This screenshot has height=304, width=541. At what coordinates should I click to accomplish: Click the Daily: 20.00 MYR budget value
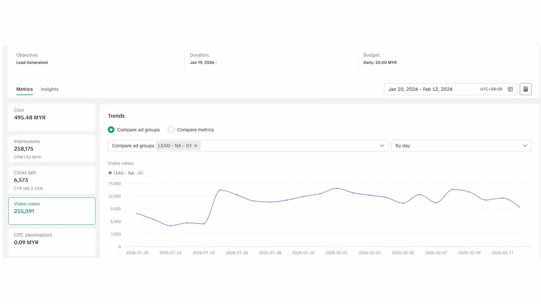(380, 63)
